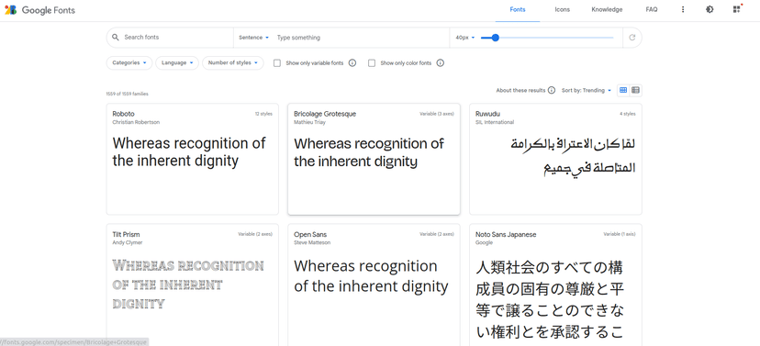Toggle the dark theme icon

[710, 10]
